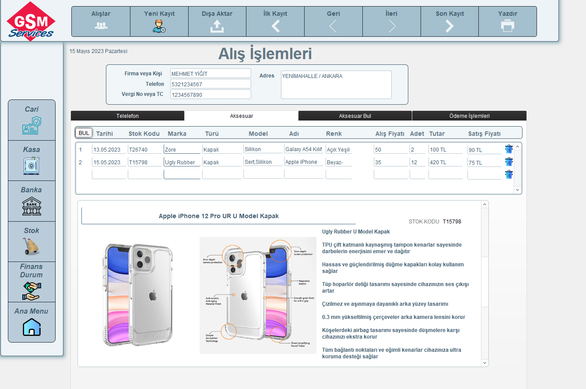Click the Dışa Aktar export icon
Viewport: 586px width, 389px height.
pyautogui.click(x=217, y=26)
